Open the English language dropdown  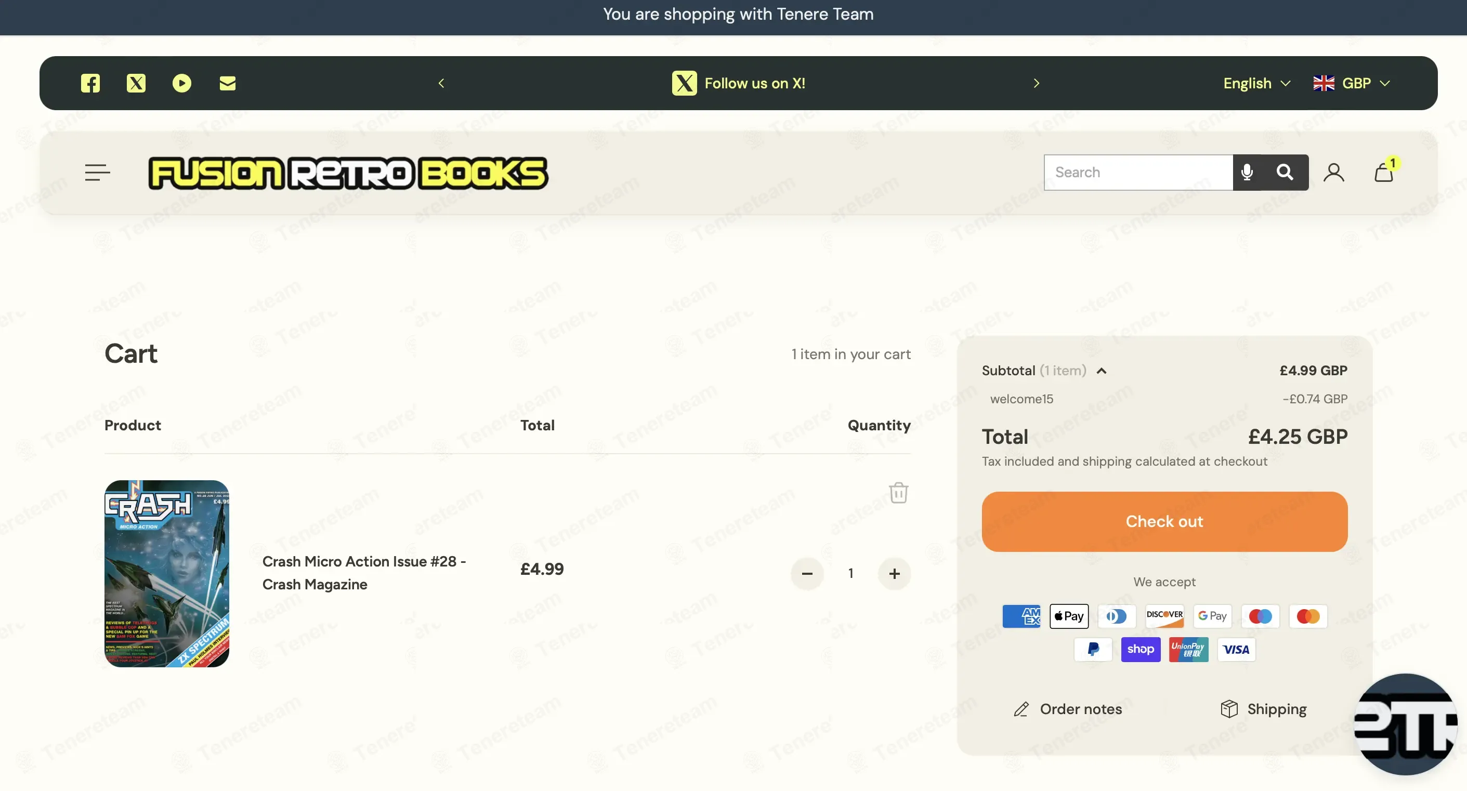(1256, 83)
